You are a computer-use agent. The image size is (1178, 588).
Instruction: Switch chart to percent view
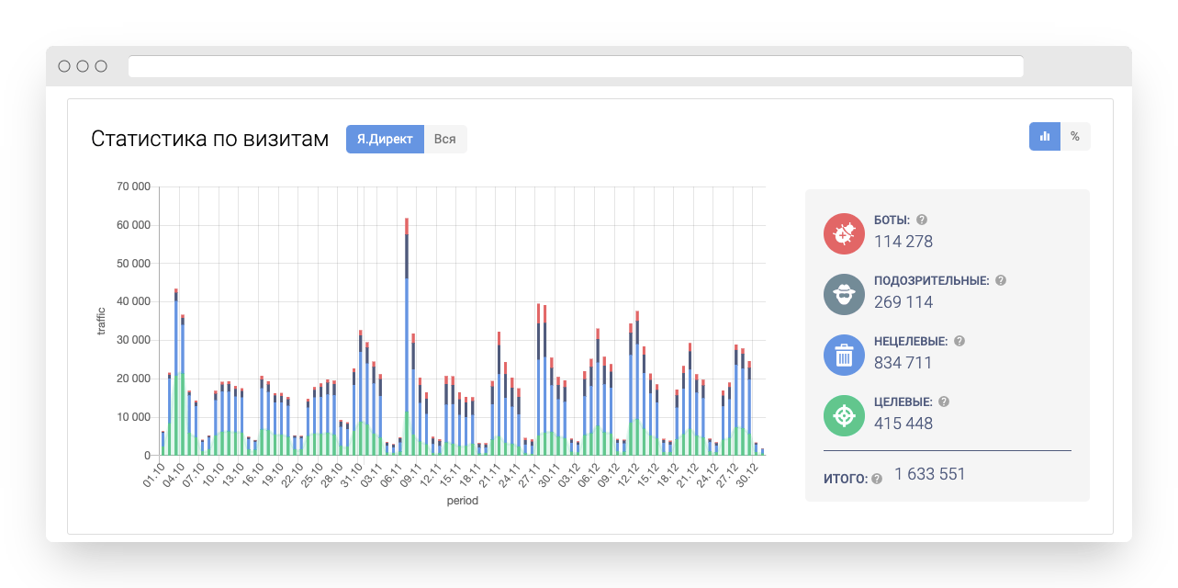1075,136
